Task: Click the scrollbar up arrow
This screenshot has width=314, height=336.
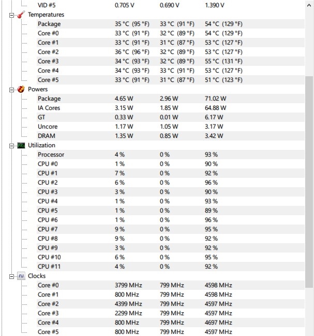Action: pyautogui.click(x=309, y=5)
